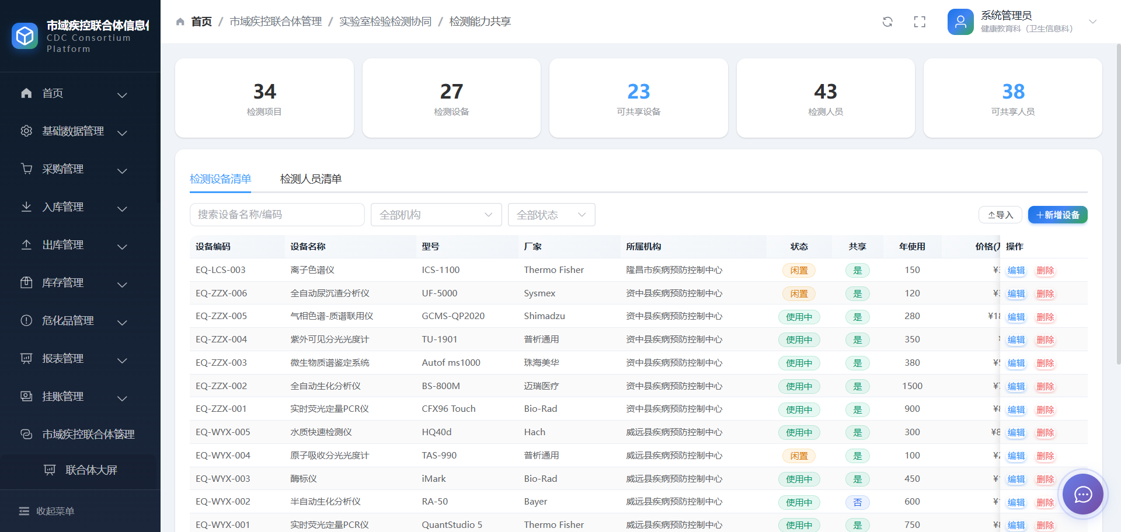Click the 是 share tag for EQ-ZZX-002
Screen dimensions: 1121x532
point(857,386)
